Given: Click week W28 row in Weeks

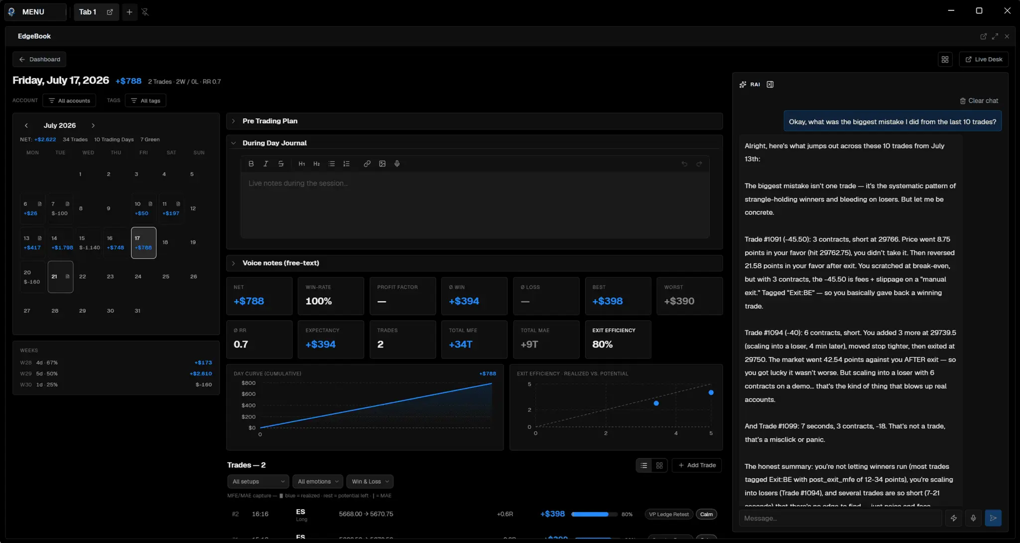Looking at the screenshot, I should 116,363.
